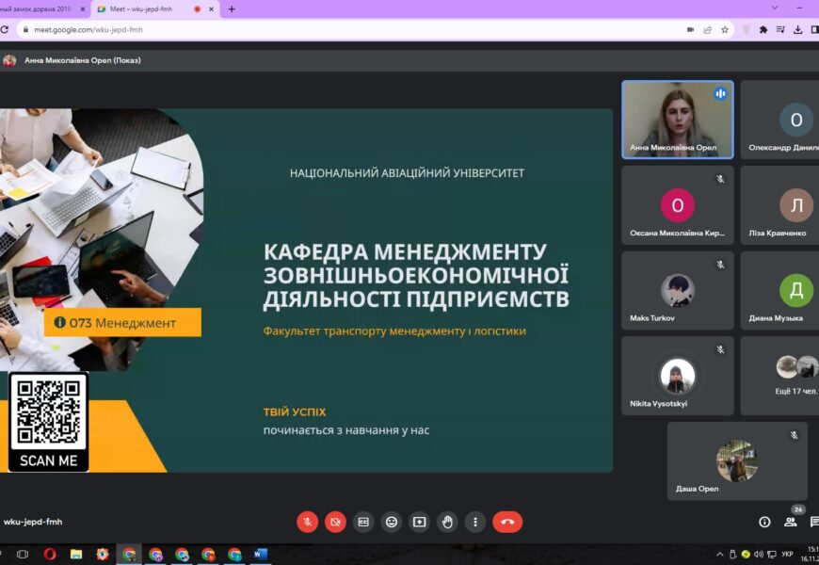The width and height of the screenshot is (819, 565).
Task: Leave the call with red hang-up button
Action: 507,522
